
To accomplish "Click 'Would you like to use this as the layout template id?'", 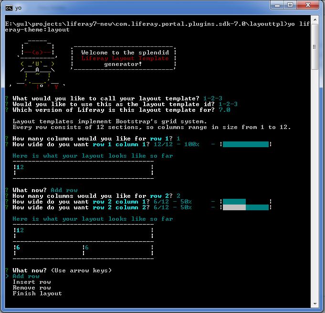I will (114, 104).
